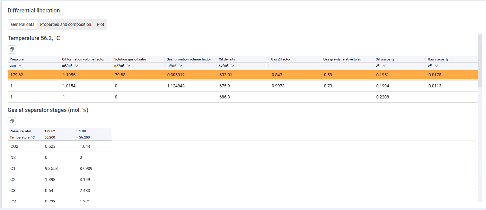The height and width of the screenshot is (210, 486).
Task: Select the C2 value 3.149
Action: (85, 180)
